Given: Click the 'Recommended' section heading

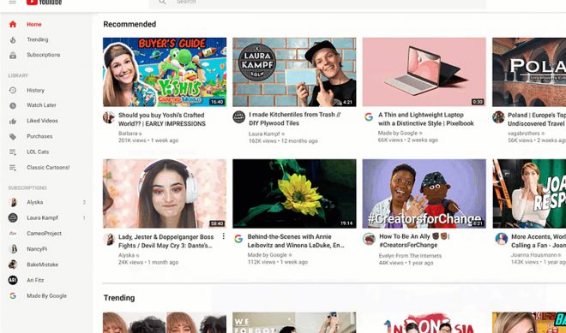Looking at the screenshot, I should click(x=129, y=24).
